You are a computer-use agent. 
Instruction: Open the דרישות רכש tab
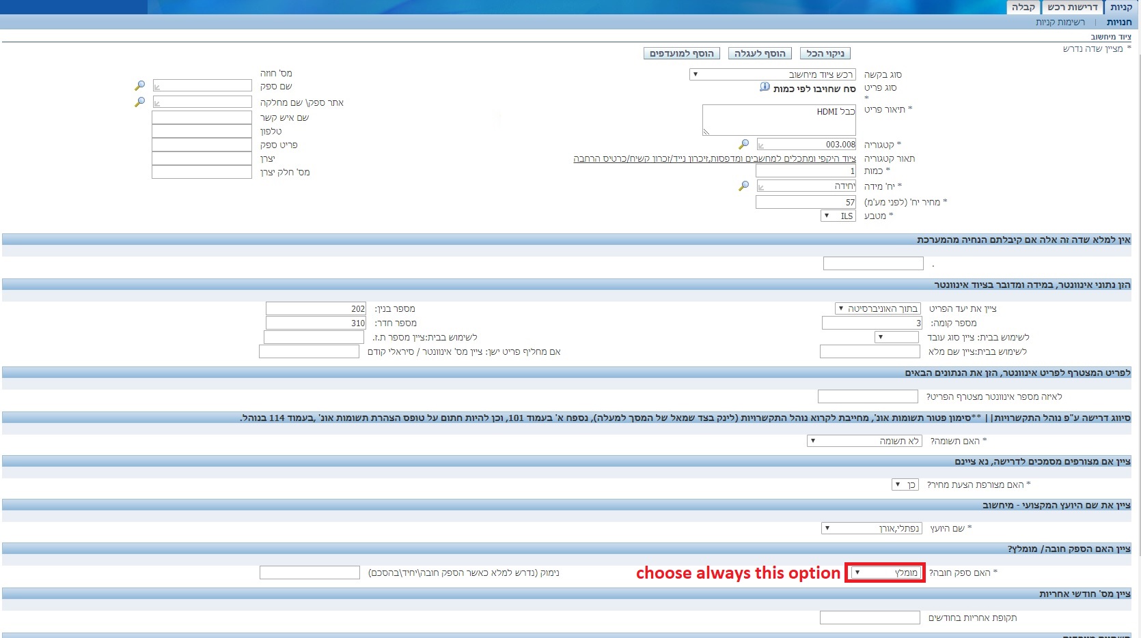[x=1072, y=8]
